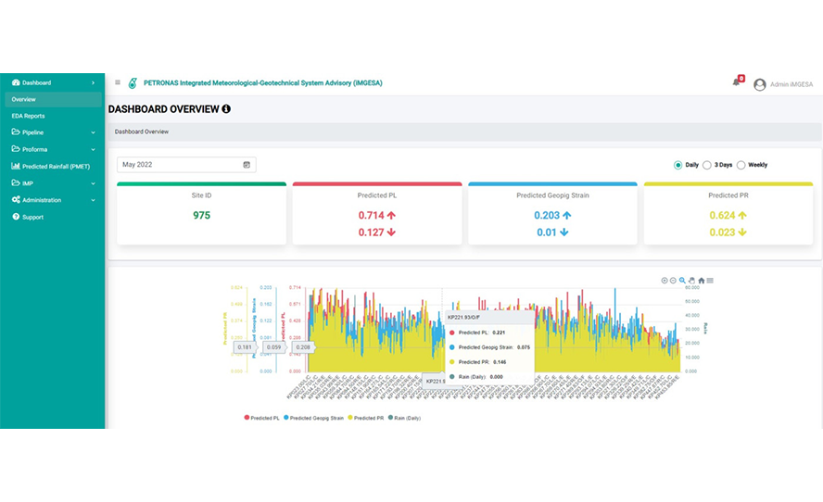The height and width of the screenshot is (502, 823).
Task: Open the Pipeline sidebar menu label
Action: pyautogui.click(x=33, y=132)
